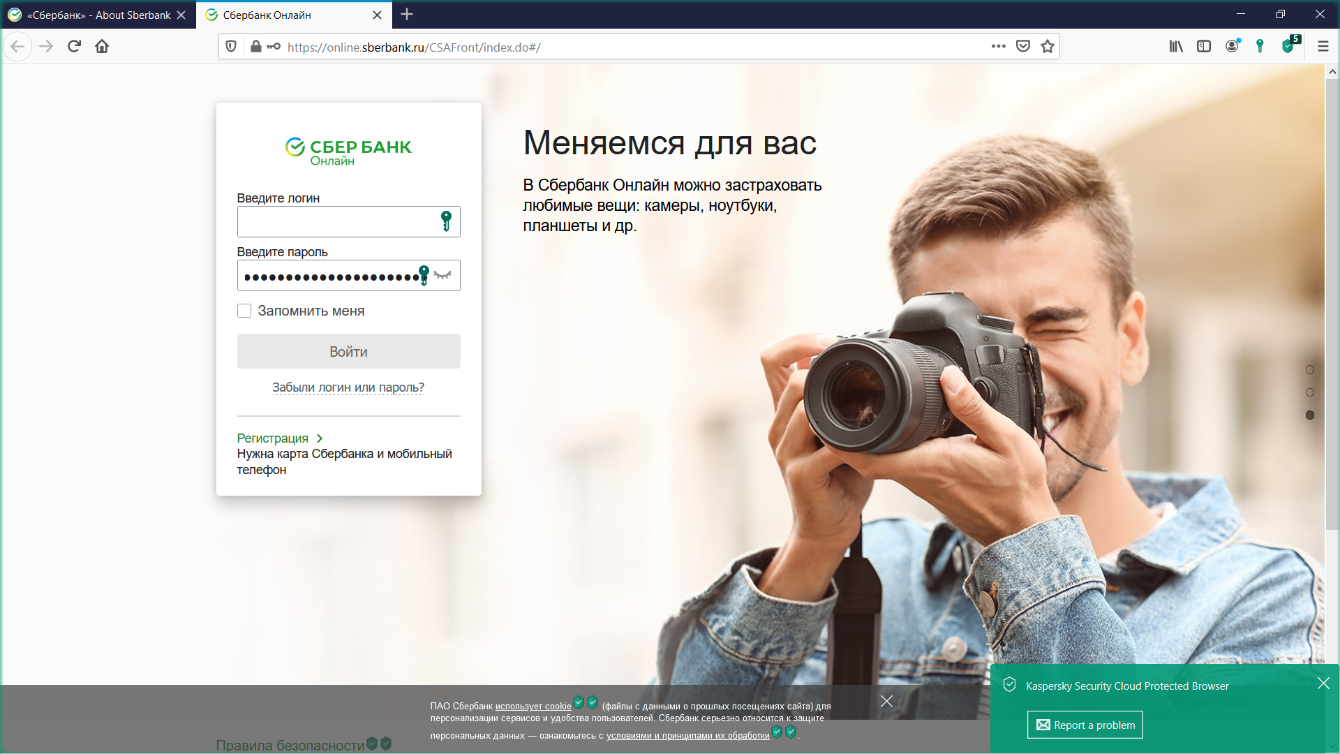Show site security padlock info
The height and width of the screenshot is (754, 1340).
(x=256, y=47)
